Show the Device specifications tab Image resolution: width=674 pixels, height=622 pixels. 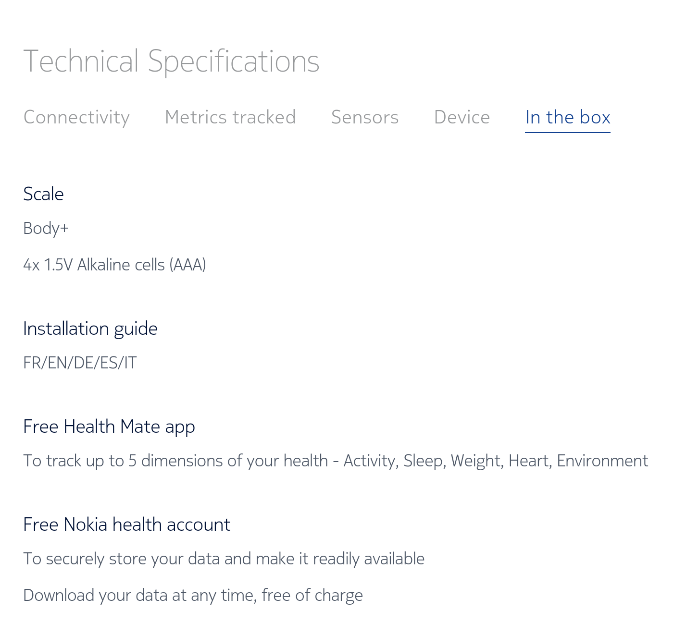pyautogui.click(x=462, y=117)
